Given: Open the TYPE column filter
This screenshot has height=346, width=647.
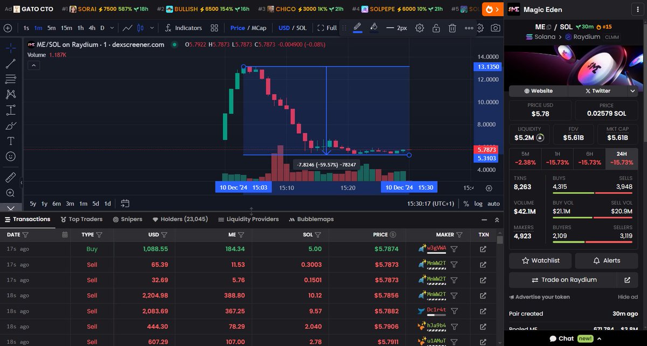Looking at the screenshot, I should [x=99, y=234].
